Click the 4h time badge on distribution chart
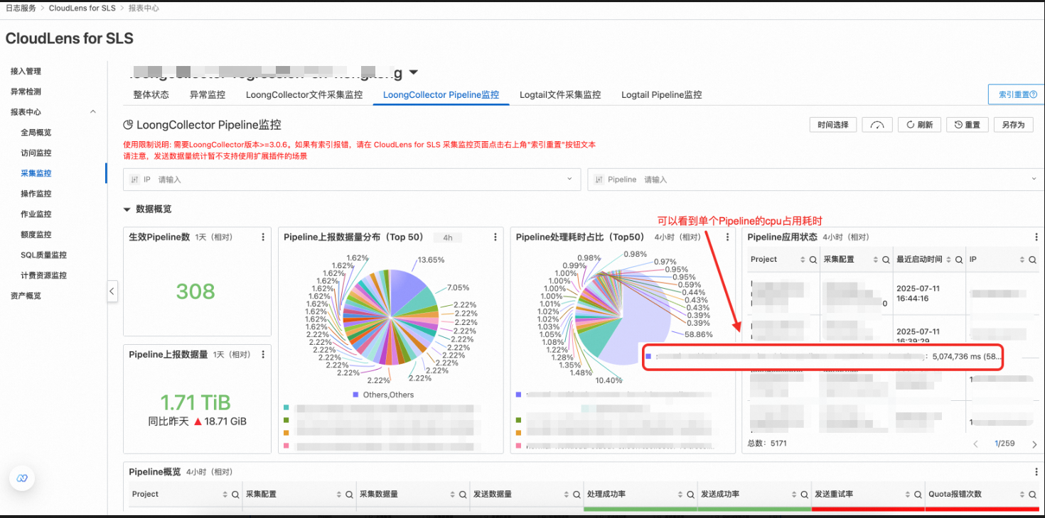1045x518 pixels. click(x=448, y=238)
